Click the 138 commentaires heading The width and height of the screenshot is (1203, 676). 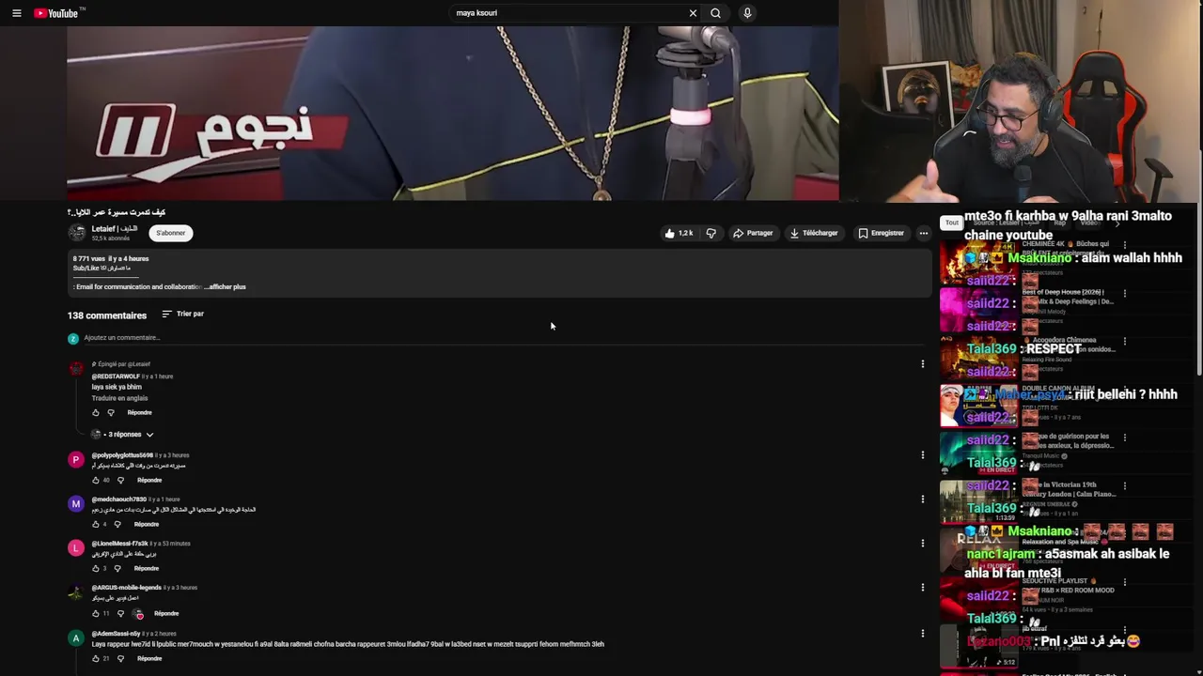[x=107, y=315]
